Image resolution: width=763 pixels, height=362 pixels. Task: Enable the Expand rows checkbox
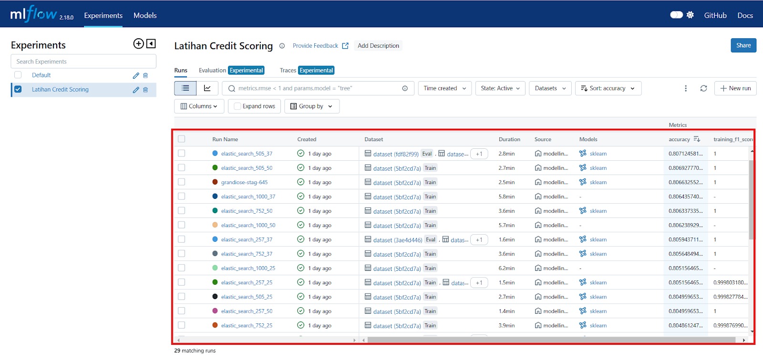click(x=237, y=106)
